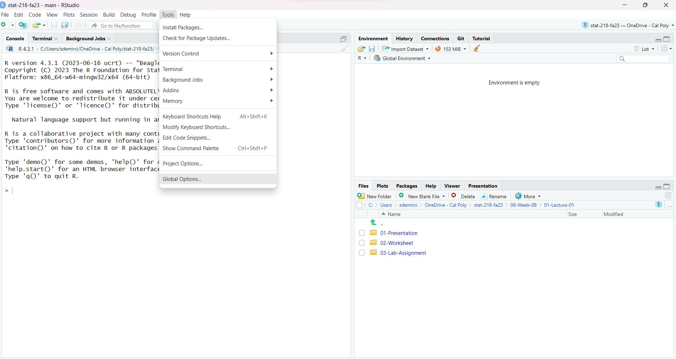
Task: Open the Import Dataset dropdown
Action: tap(406, 49)
